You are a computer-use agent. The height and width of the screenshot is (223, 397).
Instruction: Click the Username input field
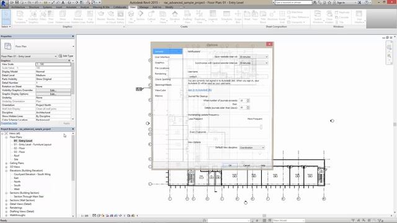coord(228,76)
